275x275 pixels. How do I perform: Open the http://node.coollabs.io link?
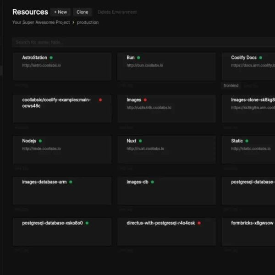(x=41, y=148)
